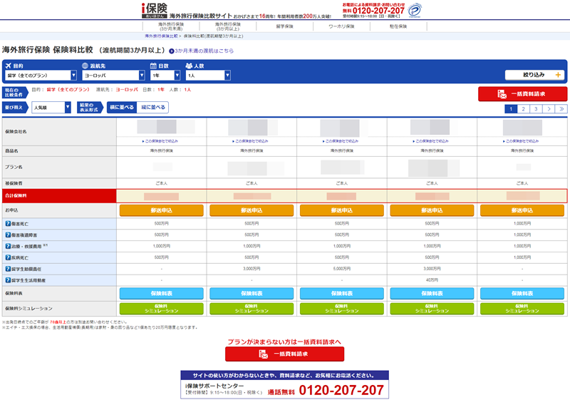This screenshot has height=400, width=570.
Task: Open the ワーホリ保険 nav tab
Action: click(x=341, y=26)
